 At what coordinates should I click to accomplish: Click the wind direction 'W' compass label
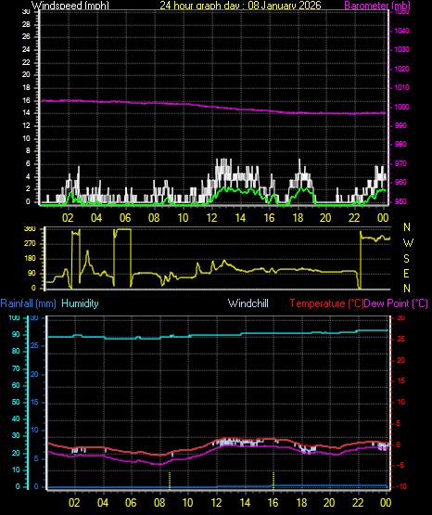(x=408, y=243)
